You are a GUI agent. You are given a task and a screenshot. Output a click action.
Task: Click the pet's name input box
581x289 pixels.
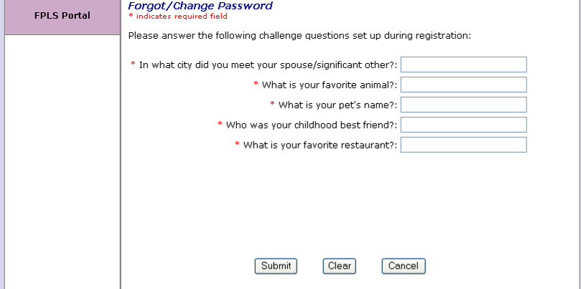(463, 105)
